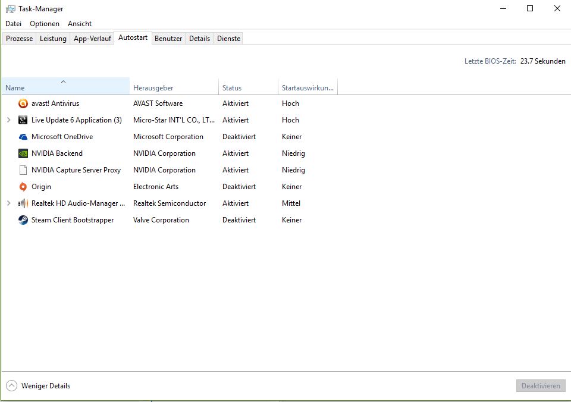Click Hoch impact in the avast! row

point(290,103)
